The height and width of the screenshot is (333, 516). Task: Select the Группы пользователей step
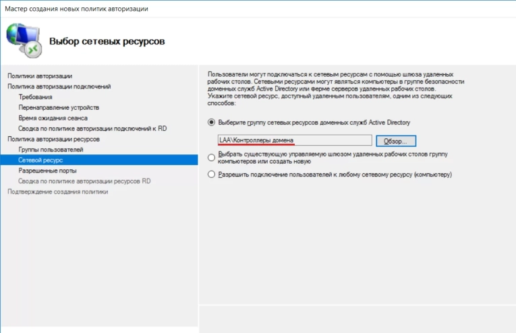[51, 150]
